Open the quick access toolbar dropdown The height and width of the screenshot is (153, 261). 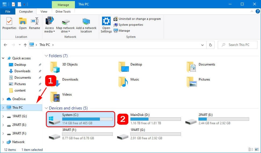tap(24, 5)
